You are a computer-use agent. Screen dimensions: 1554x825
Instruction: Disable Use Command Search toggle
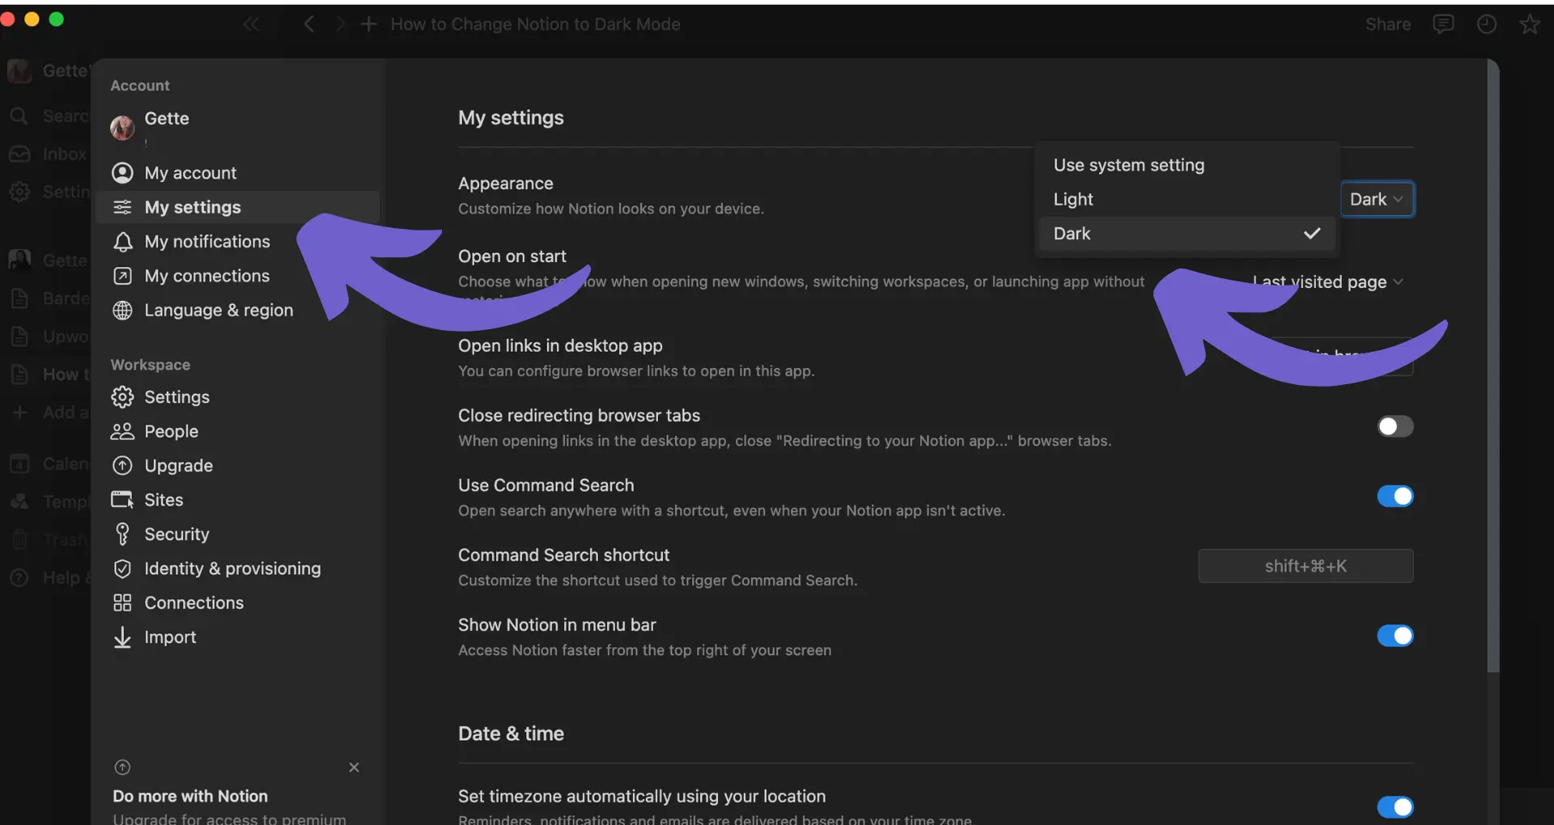tap(1395, 496)
